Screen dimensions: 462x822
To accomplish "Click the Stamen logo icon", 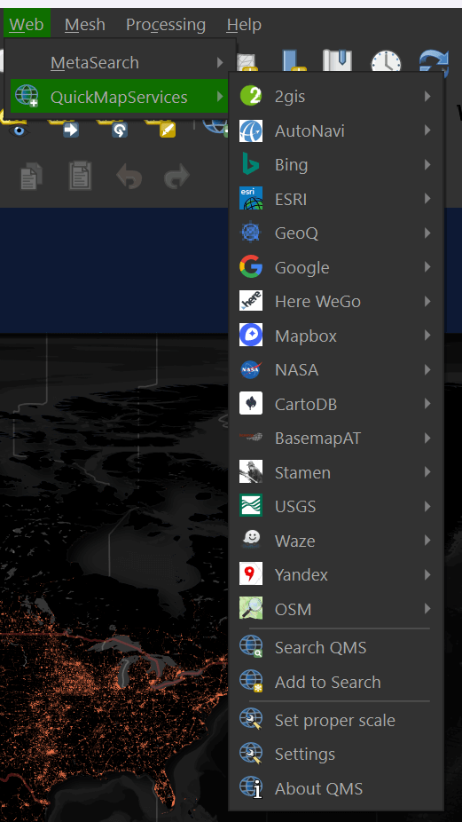I will tap(251, 472).
